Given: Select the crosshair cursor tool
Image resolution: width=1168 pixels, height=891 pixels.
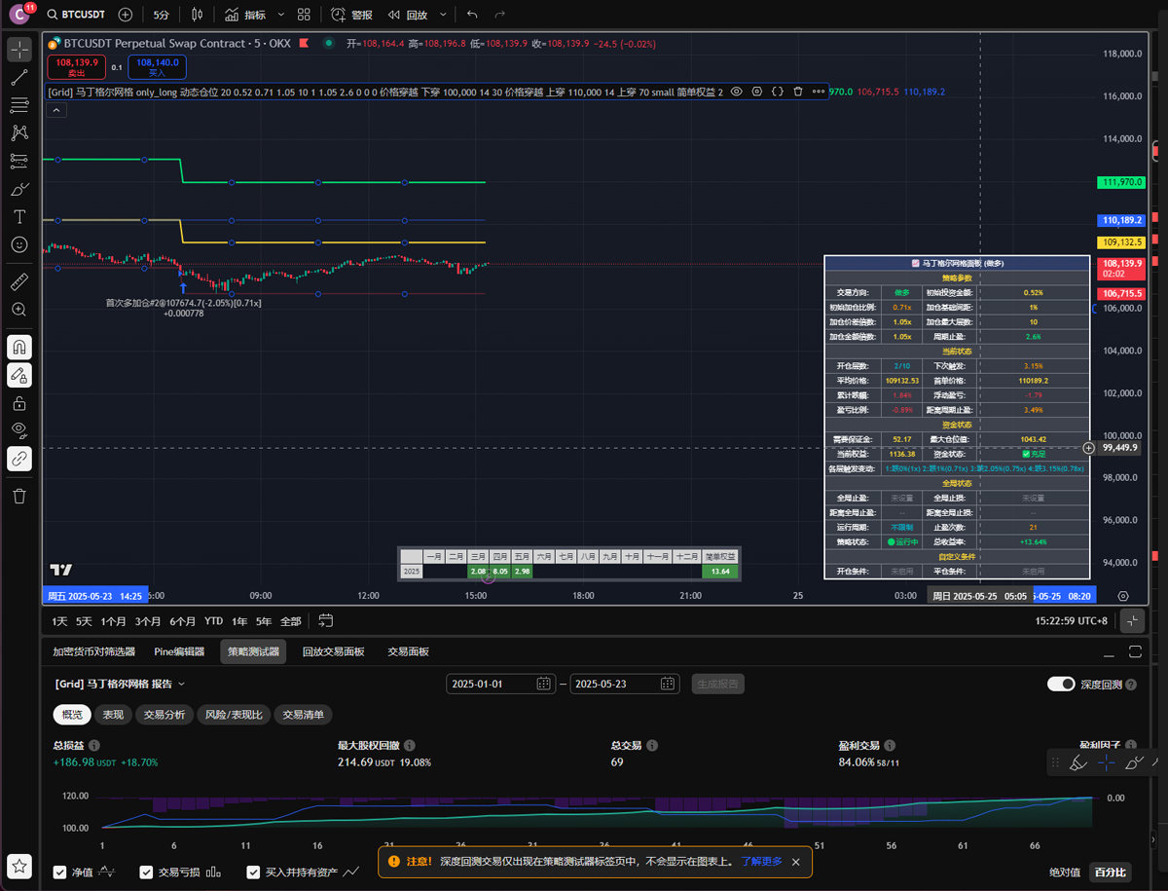Looking at the screenshot, I should [x=19, y=50].
